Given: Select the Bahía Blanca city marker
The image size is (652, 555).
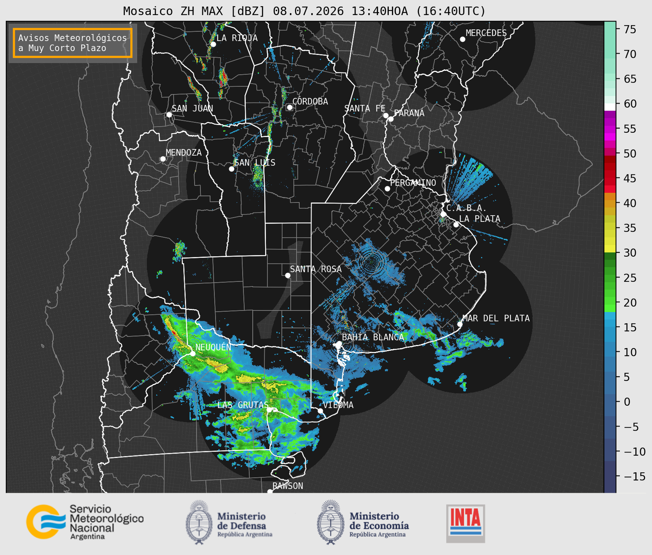Looking at the screenshot, I should point(339,343).
